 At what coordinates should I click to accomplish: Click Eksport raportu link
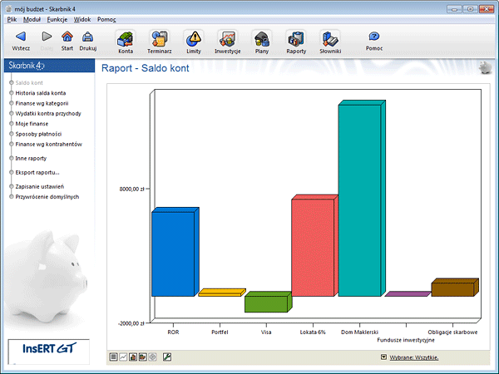tap(37, 172)
